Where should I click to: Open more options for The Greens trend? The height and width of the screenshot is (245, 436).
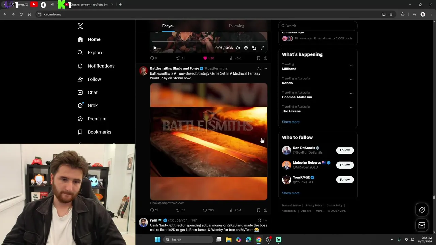[x=352, y=107]
